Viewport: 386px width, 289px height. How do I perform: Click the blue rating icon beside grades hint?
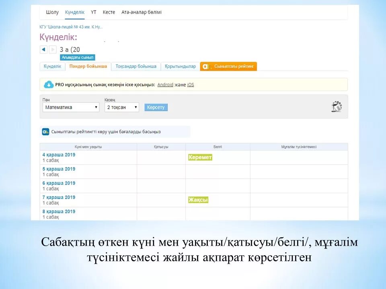45,132
